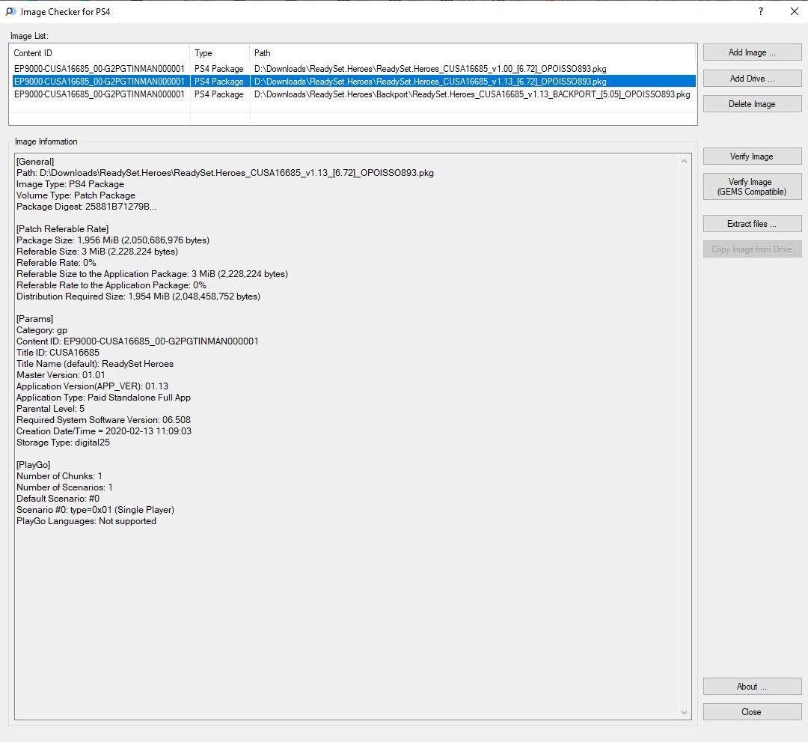
Task: Click the Image Type: PS4 Package line
Action: pyautogui.click(x=70, y=184)
